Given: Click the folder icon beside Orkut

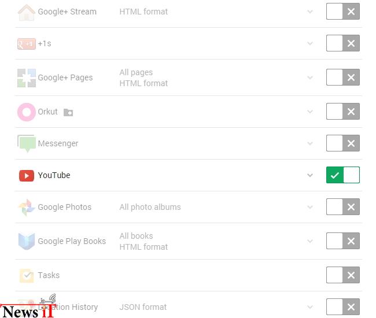Looking at the screenshot, I should tap(68, 112).
